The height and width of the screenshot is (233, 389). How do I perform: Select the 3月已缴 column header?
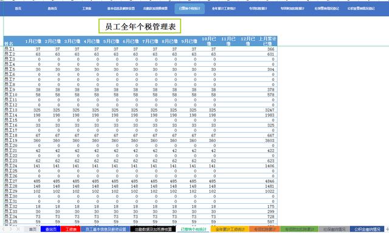tap(72, 41)
